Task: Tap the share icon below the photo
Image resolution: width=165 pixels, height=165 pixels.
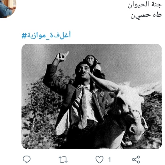Action: click(136, 160)
